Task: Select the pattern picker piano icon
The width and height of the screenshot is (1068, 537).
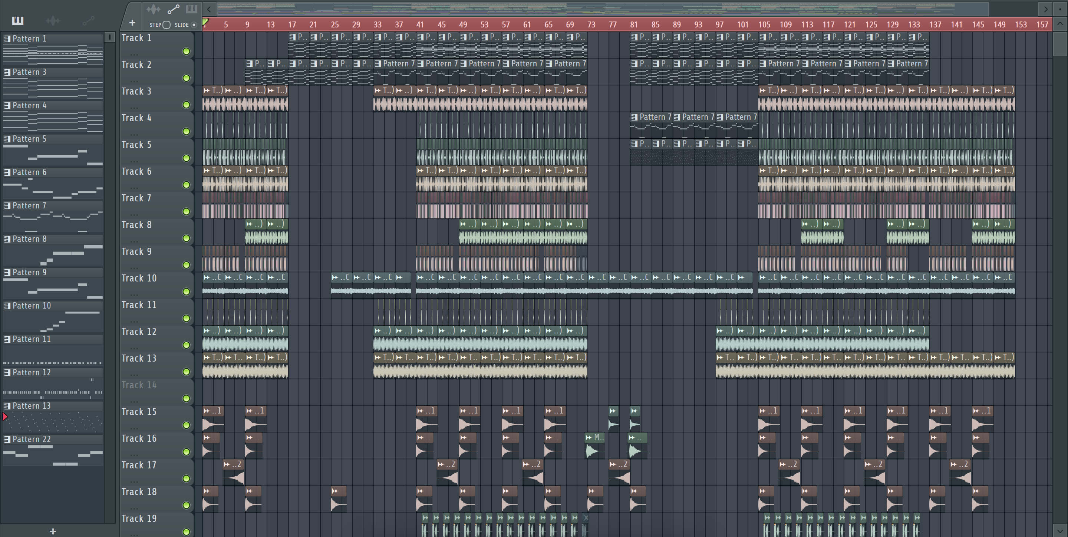Action: (x=18, y=20)
